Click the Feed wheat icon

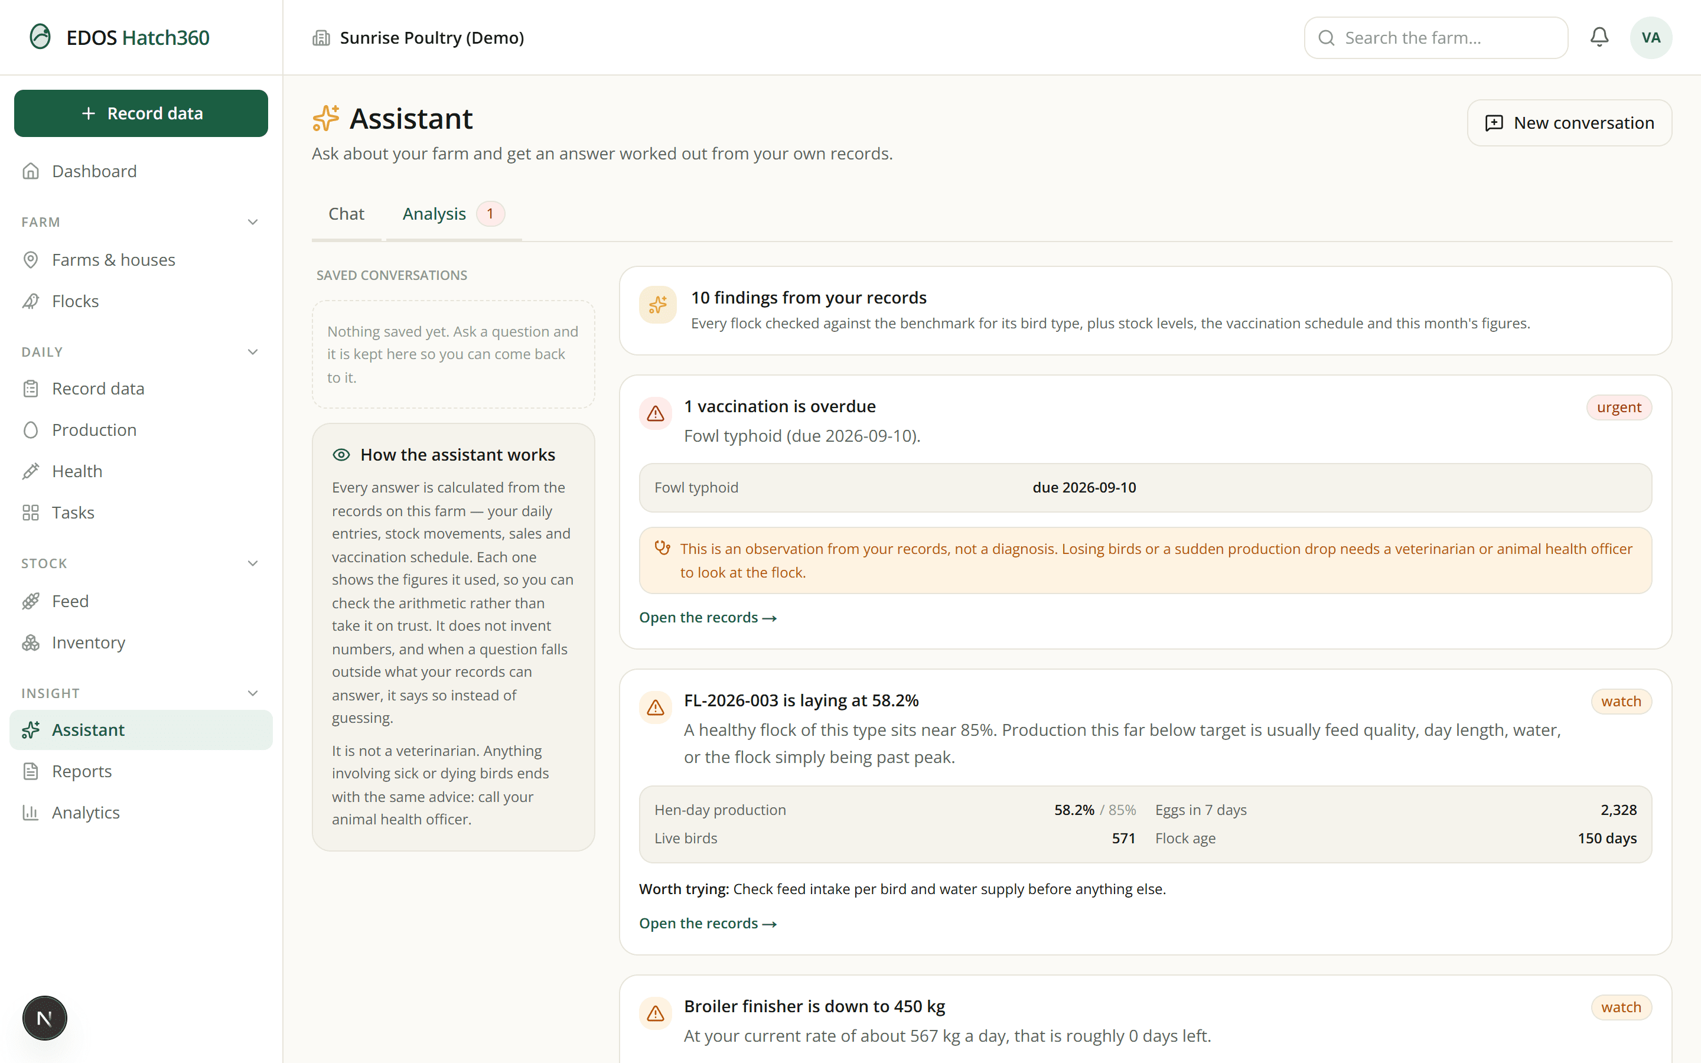[x=31, y=602]
